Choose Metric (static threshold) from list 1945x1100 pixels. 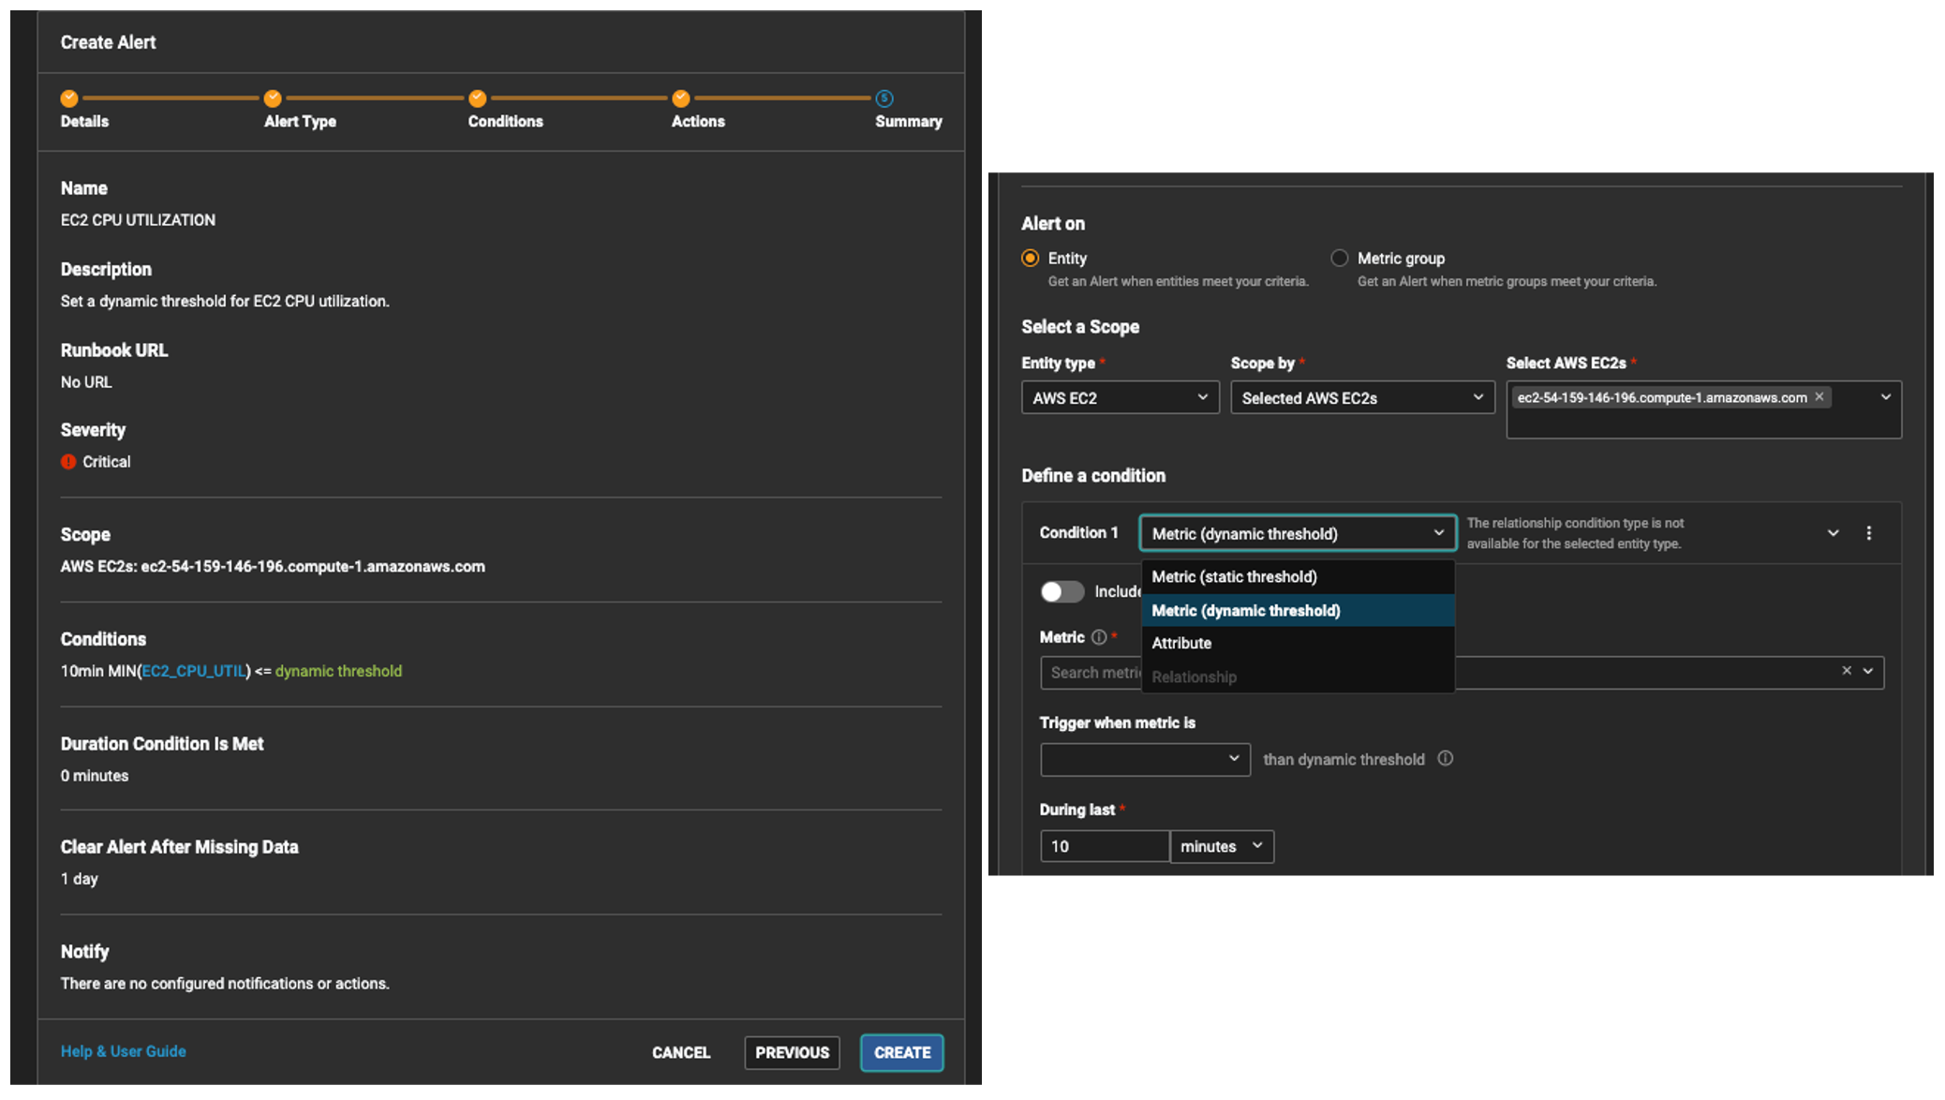1234,577
